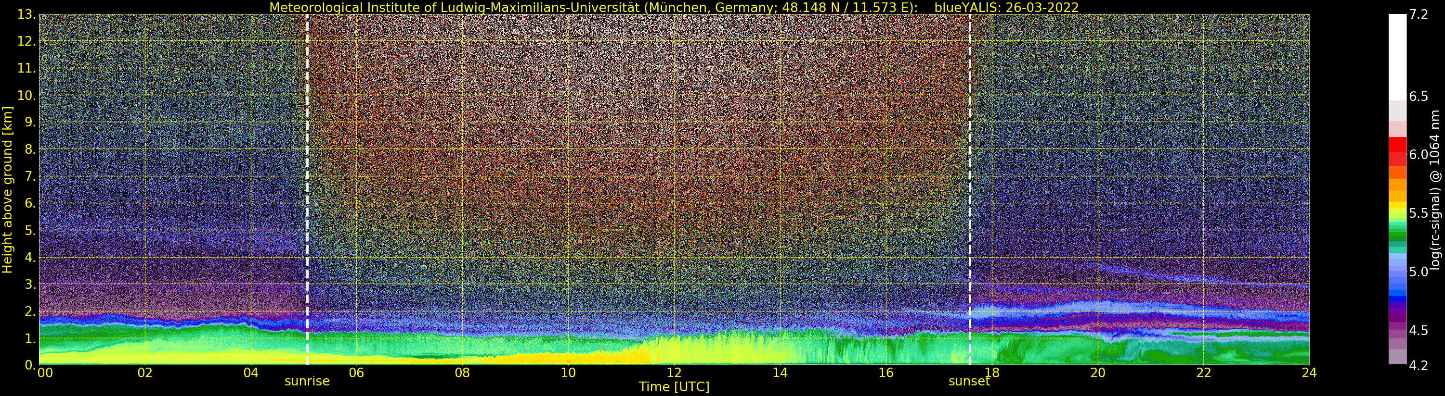
Task: Click the white dashed sunset marker line
Action: 970,189
